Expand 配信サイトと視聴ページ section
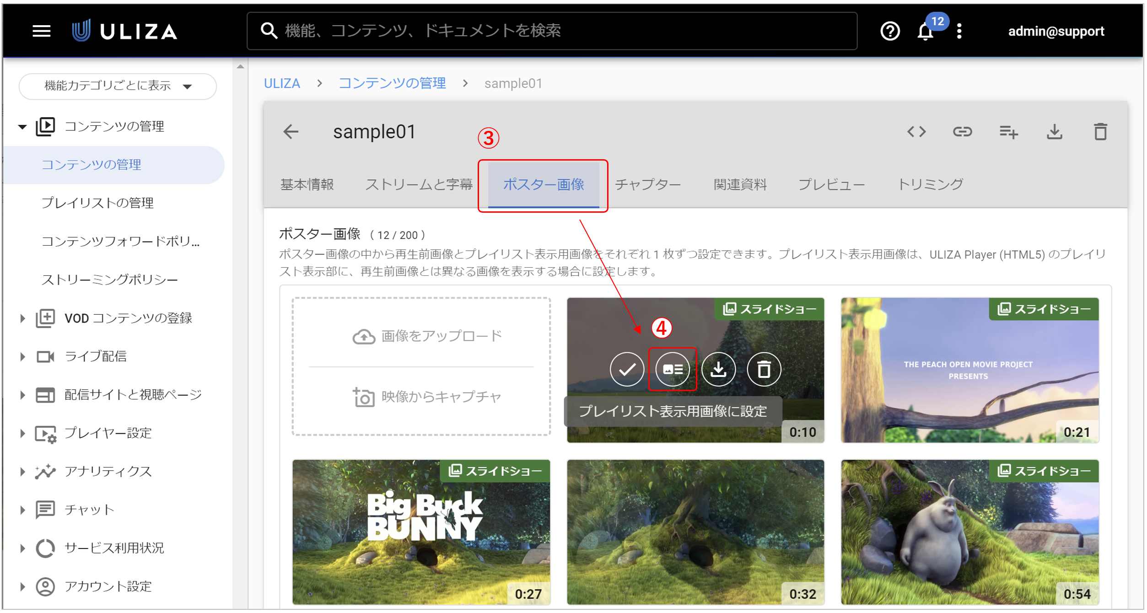The image size is (1147, 613). (22, 395)
